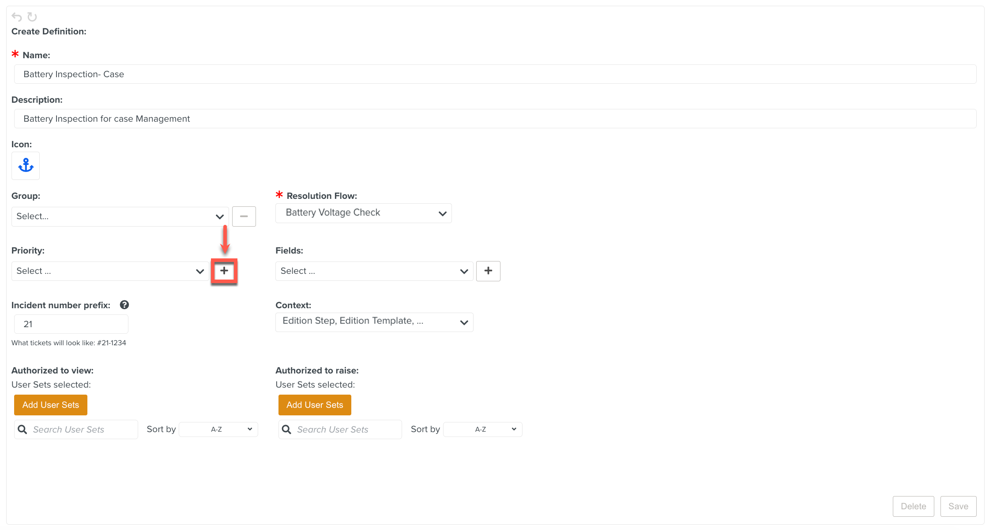Open the Fields select dropdown

pyautogui.click(x=374, y=271)
